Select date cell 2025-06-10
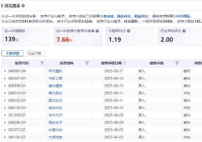 point(114,108)
